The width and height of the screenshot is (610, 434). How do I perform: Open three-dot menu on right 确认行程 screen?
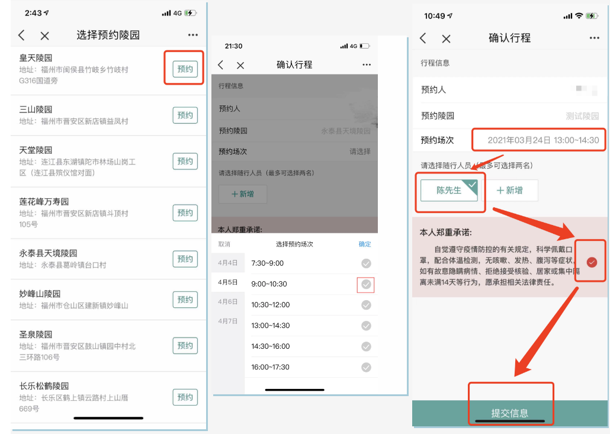coord(594,38)
